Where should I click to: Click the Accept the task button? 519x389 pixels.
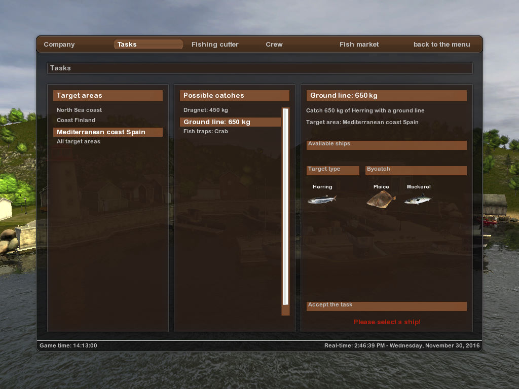(x=387, y=306)
